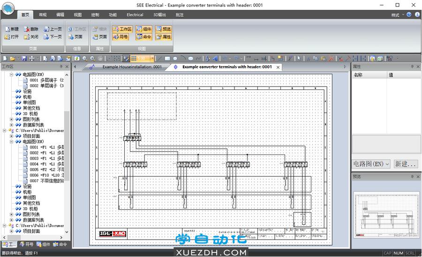Click 页面 button in 属性 group
The height and width of the screenshot is (257, 422).
tap(99, 37)
